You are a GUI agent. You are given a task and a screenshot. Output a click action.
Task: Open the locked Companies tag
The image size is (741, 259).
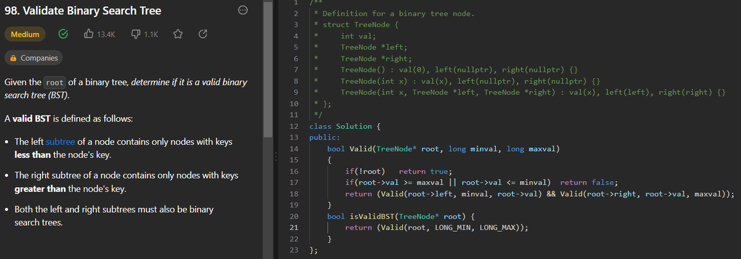34,58
